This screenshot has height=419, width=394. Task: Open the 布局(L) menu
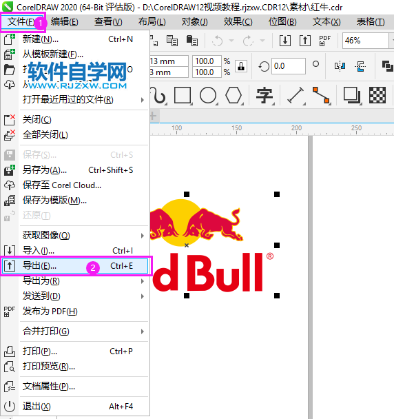152,22
